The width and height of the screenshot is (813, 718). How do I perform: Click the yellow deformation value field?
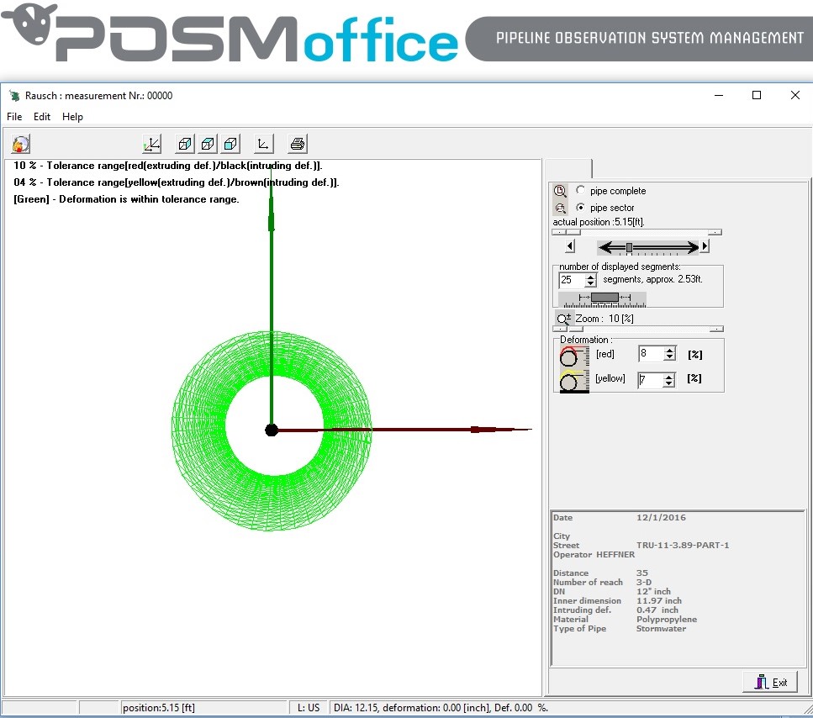pos(651,380)
